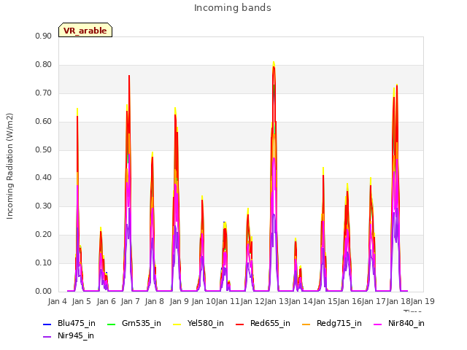This screenshot has height=350, width=467.
Task: Click the Jan 4 x-axis tick label
Action: tap(58, 301)
